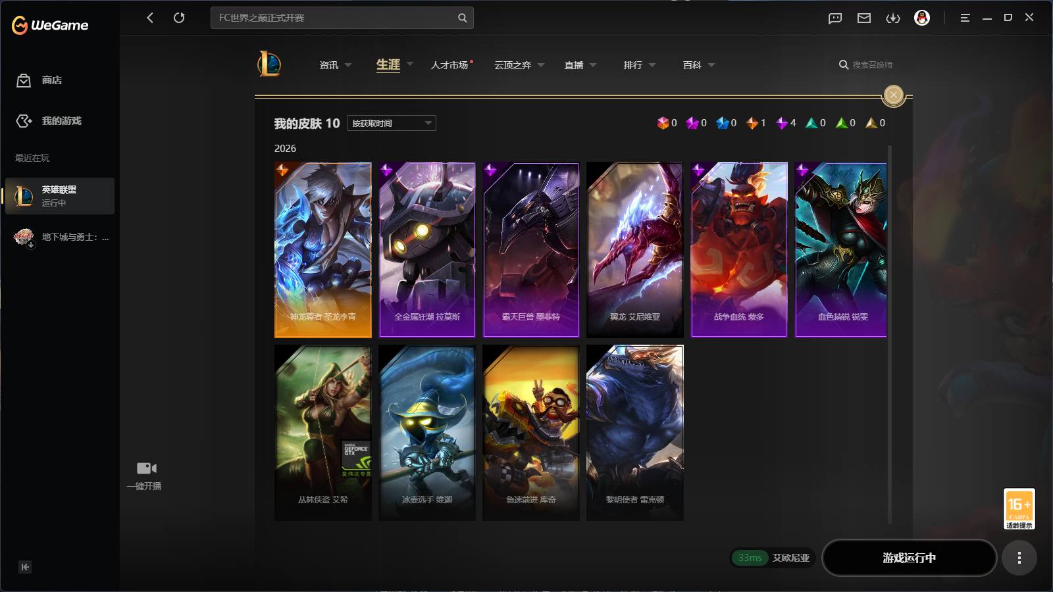Click the 搜索召唤师 search icon

click(844, 64)
